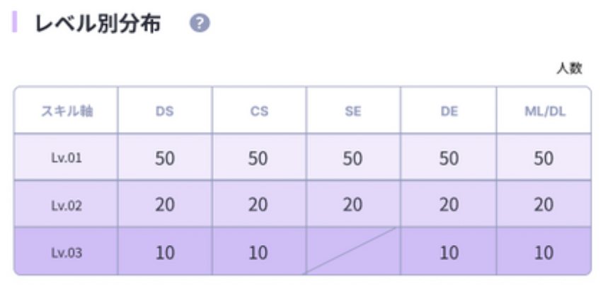Click the Lv.02 row label
Screen dimensions: 603x291
66,205
